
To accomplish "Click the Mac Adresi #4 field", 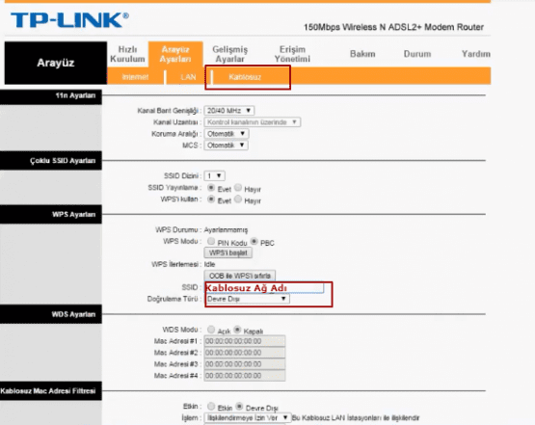I will point(245,376).
